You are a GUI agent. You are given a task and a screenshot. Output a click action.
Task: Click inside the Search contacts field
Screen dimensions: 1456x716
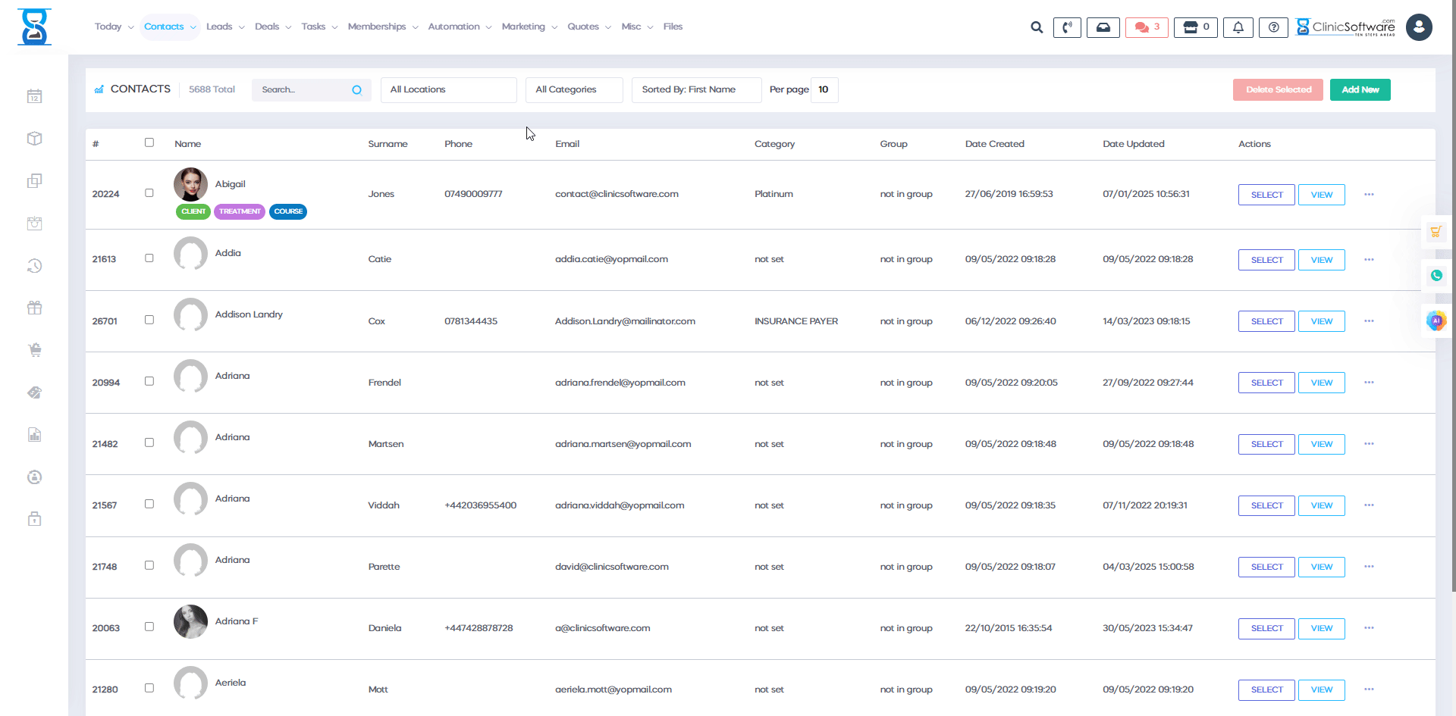[303, 89]
